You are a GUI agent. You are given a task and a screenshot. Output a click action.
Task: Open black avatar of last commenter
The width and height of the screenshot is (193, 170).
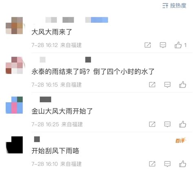14,145
